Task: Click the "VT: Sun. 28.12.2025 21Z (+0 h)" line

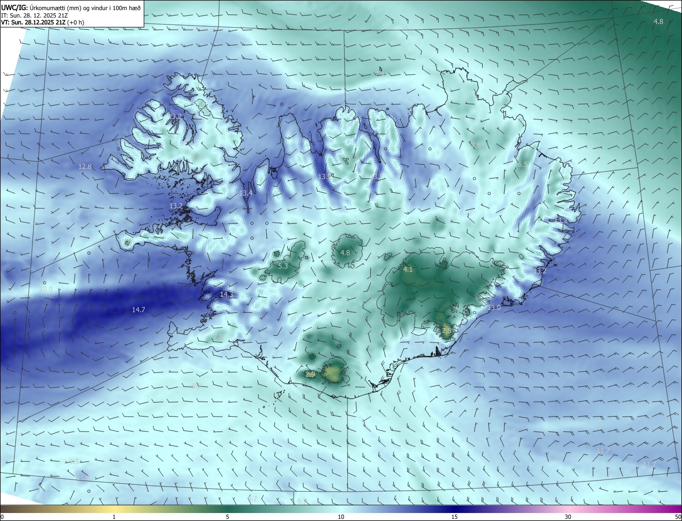Action: (42, 22)
